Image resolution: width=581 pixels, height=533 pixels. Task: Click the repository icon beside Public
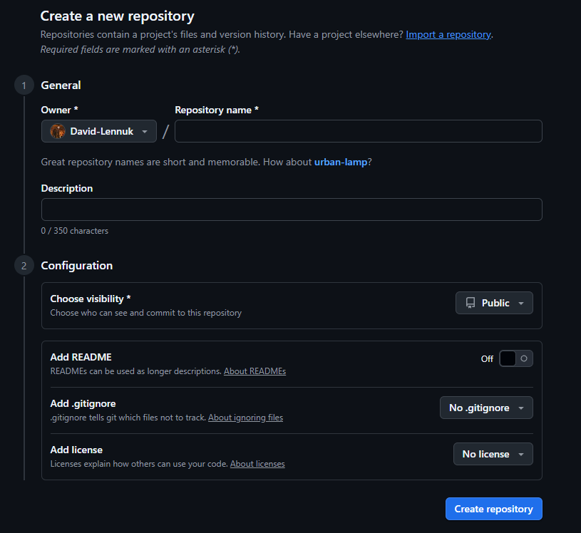point(471,303)
